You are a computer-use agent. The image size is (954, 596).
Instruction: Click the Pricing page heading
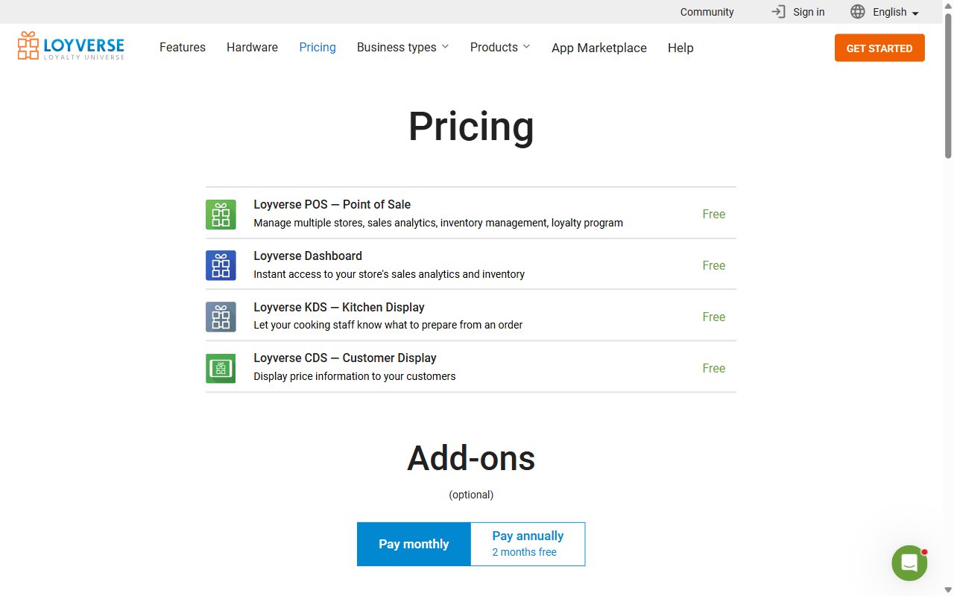point(471,127)
